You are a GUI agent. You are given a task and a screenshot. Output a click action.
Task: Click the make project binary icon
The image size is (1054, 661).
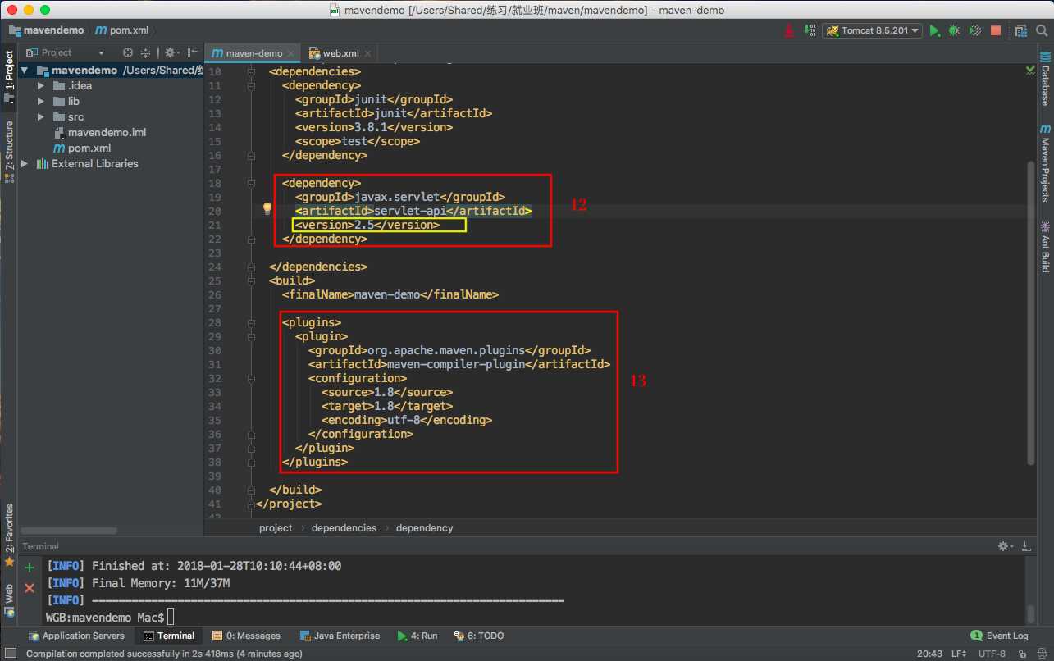coord(809,30)
